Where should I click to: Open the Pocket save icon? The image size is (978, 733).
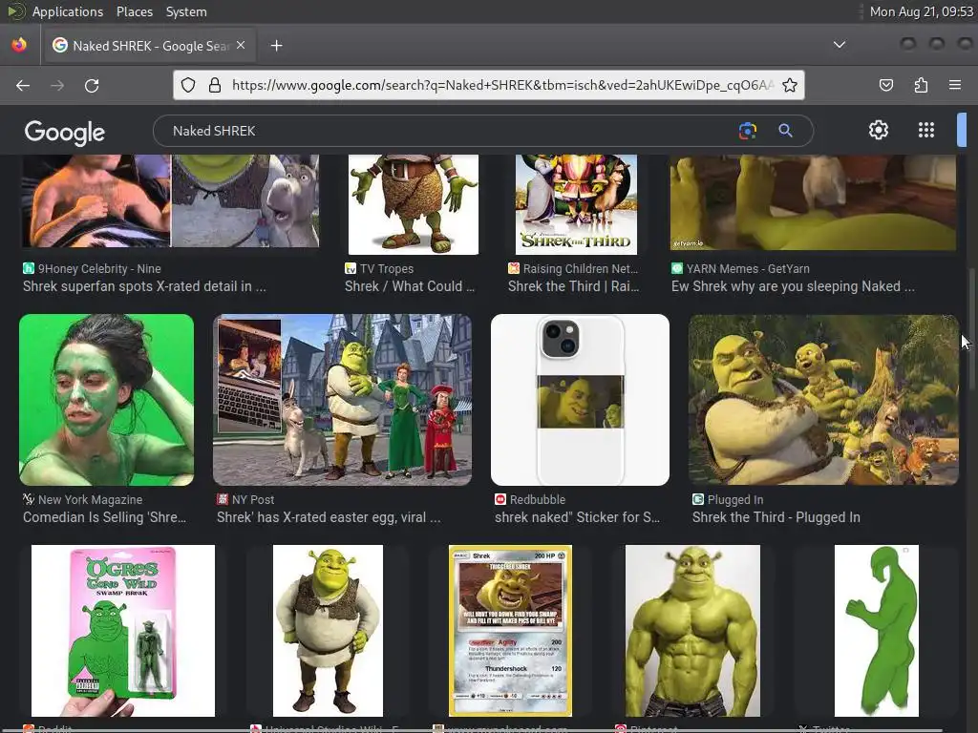click(x=885, y=85)
